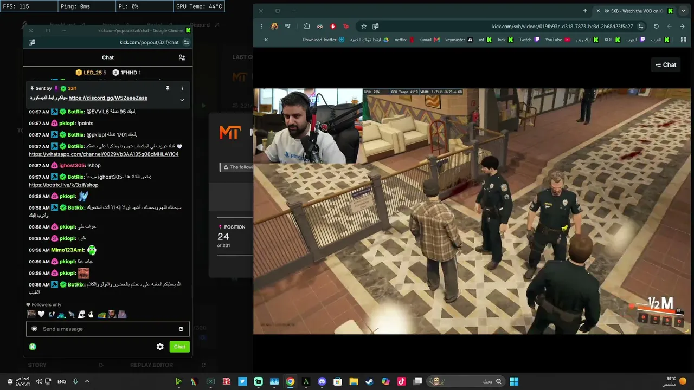Click username ighost305 on the !shop message
The width and height of the screenshot is (694, 390).
coord(72,166)
